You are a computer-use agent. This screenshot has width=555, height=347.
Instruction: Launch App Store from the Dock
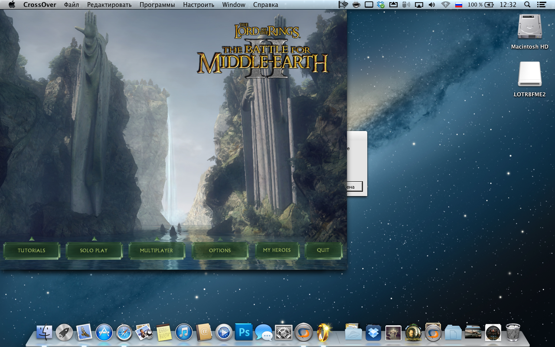click(104, 333)
